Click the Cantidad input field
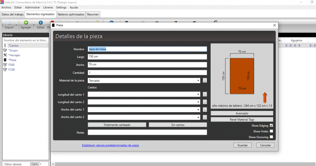The height and width of the screenshot is (166, 316). point(147,73)
